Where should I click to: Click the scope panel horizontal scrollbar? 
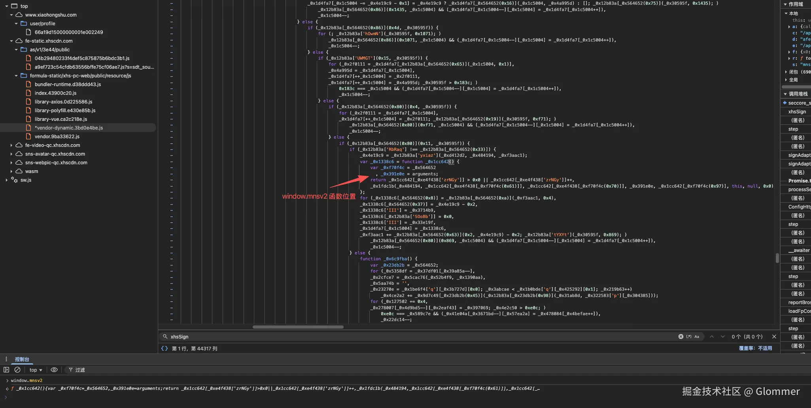point(796,87)
